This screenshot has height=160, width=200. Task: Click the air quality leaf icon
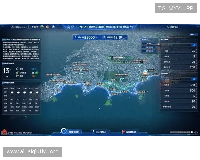point(17,72)
